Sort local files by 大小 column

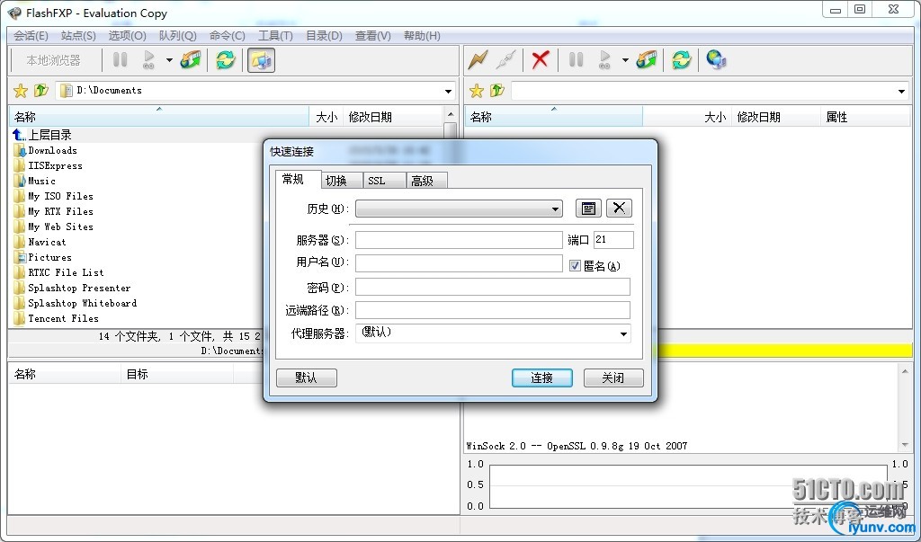(x=326, y=117)
